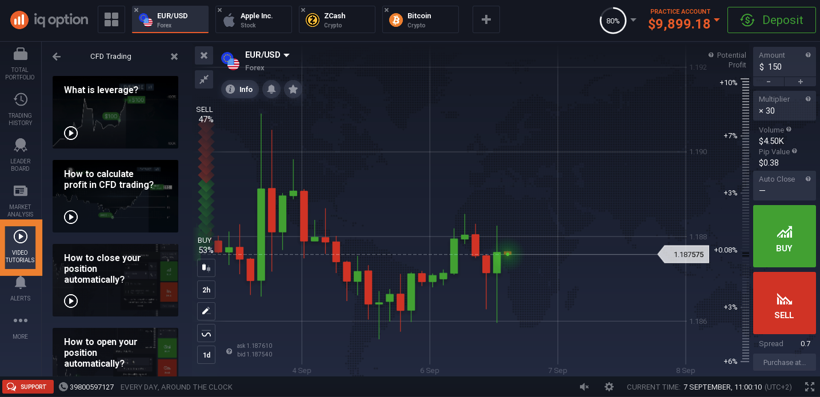Toggle fullscreen mode icon
The width and height of the screenshot is (820, 397).
(809, 387)
